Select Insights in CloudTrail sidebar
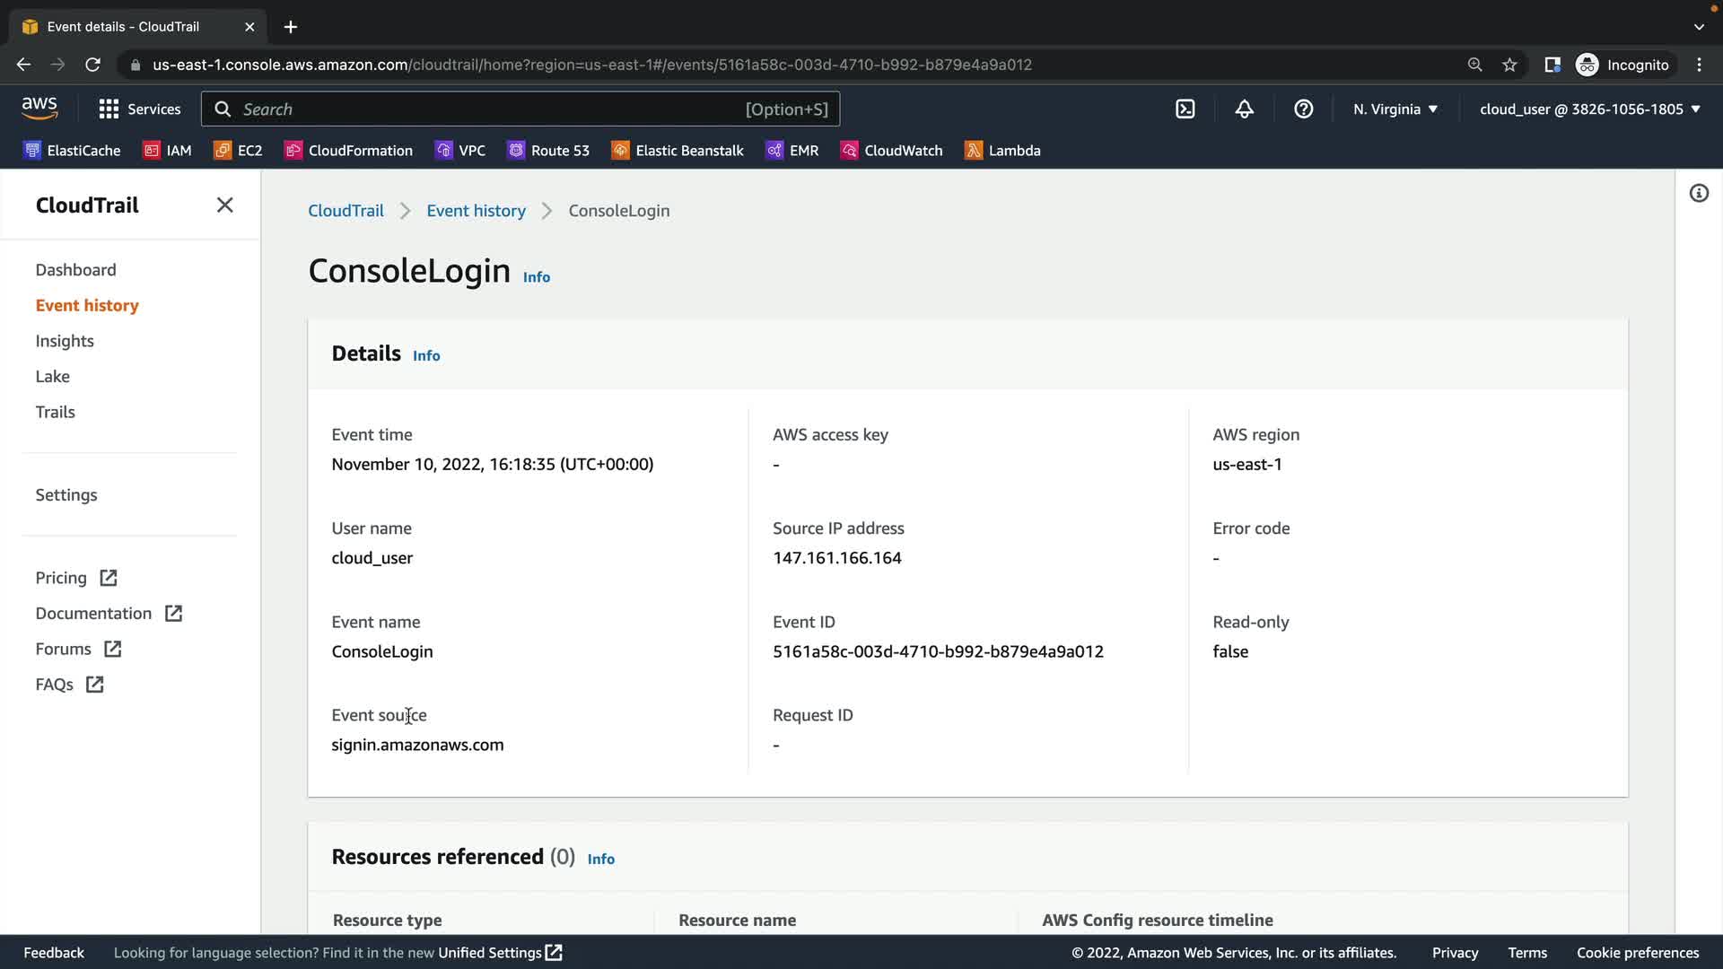Screen dimensions: 1723x969 click(x=65, y=341)
